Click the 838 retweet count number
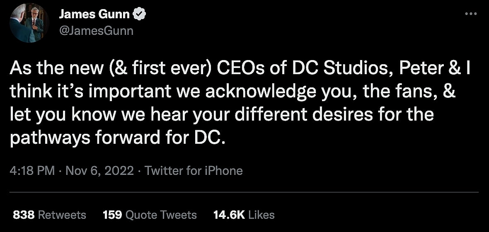The width and height of the screenshot is (489, 232). pyautogui.click(x=23, y=215)
